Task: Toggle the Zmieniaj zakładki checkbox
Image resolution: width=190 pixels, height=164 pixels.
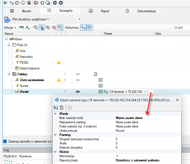Action: [5, 141]
